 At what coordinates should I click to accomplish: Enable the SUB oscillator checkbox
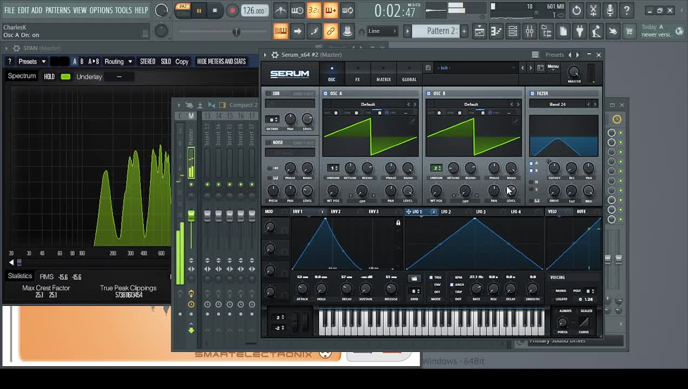[268, 93]
